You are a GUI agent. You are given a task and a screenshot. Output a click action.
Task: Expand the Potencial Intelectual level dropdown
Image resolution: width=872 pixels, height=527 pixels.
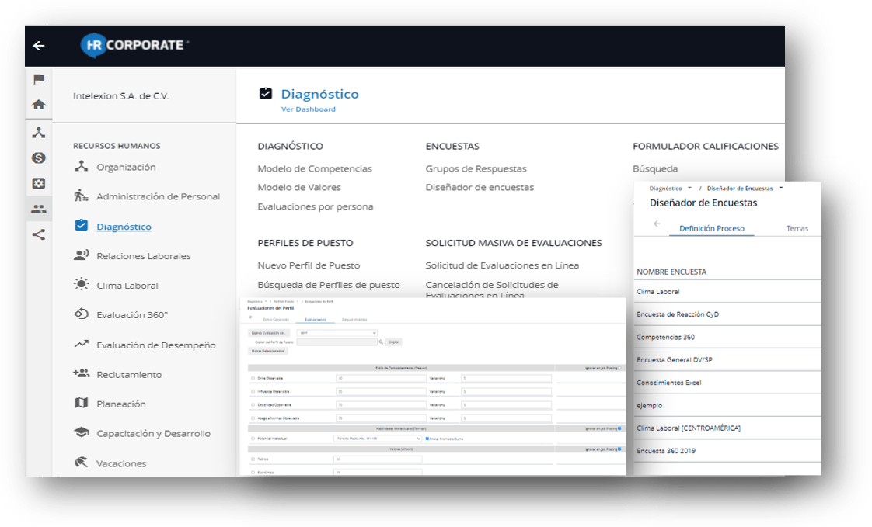click(378, 439)
